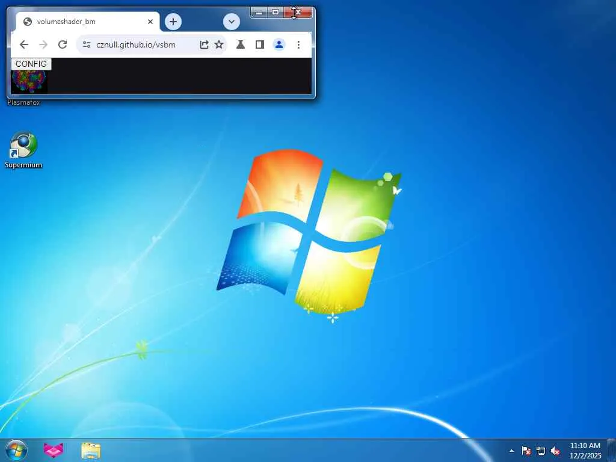Click the network status tray icon
This screenshot has width=616, height=462.
tap(541, 451)
